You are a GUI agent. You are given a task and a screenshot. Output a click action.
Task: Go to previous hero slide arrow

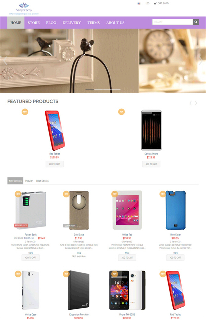tap(5, 61)
